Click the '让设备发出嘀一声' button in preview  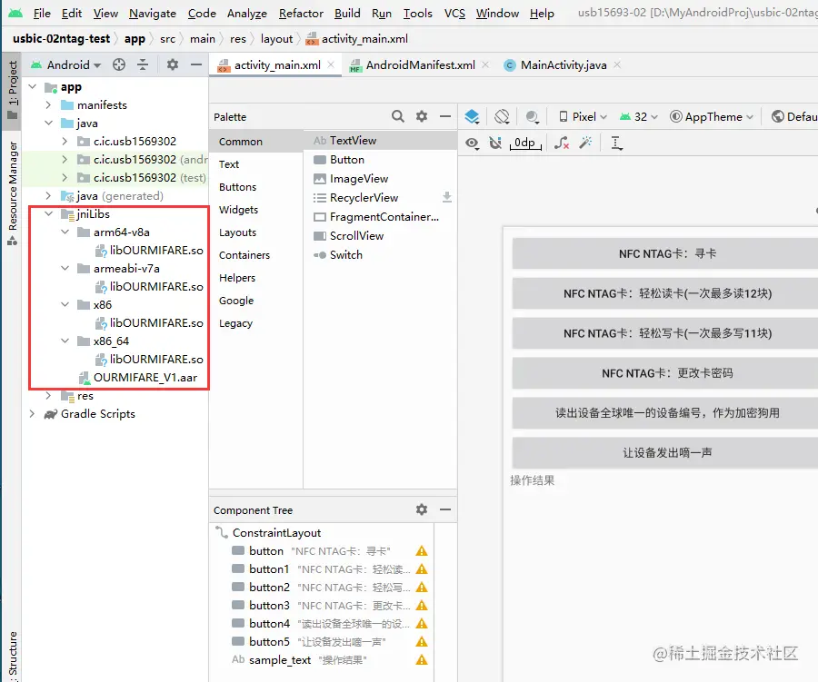click(x=665, y=452)
